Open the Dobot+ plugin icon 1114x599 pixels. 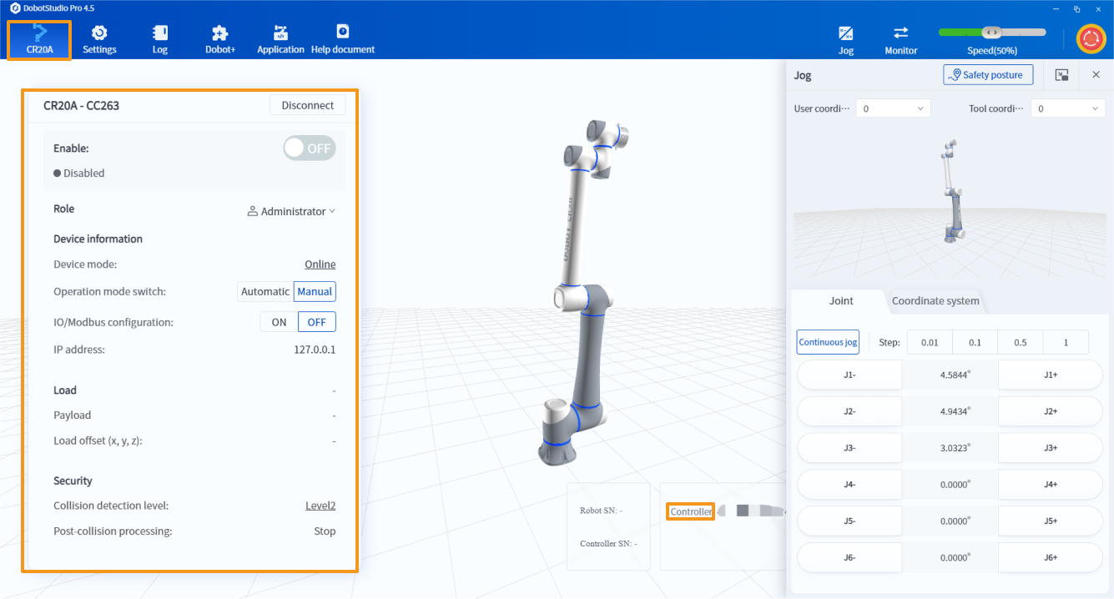pos(220,33)
